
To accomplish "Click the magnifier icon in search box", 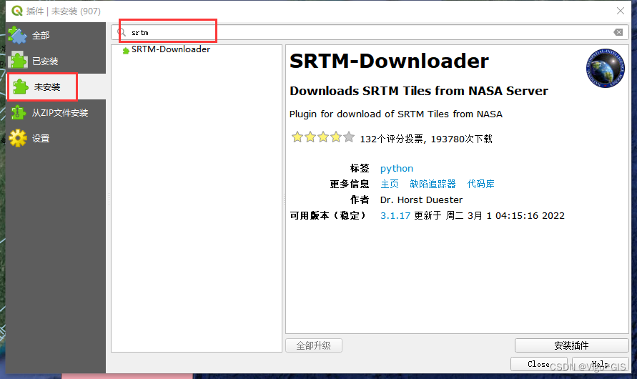I will click(122, 32).
